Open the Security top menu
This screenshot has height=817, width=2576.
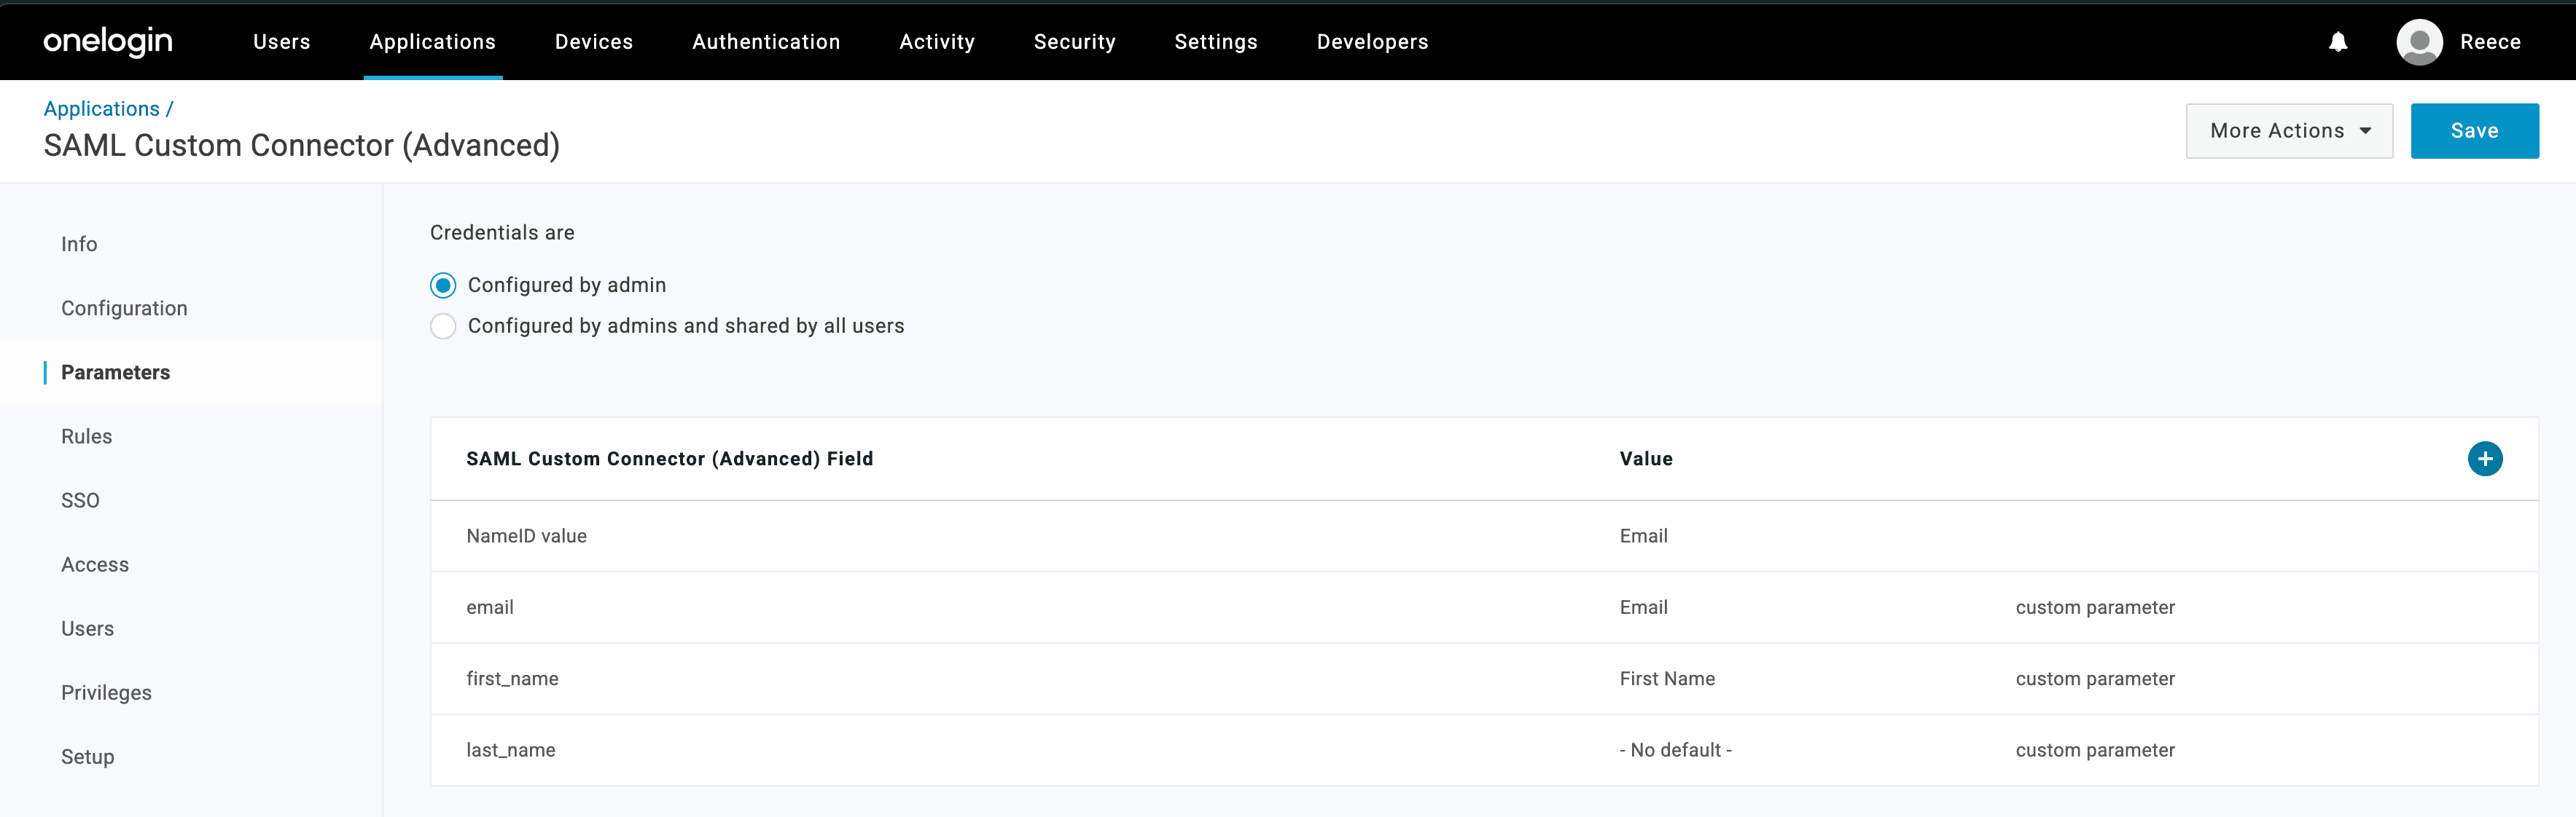pos(1074,42)
